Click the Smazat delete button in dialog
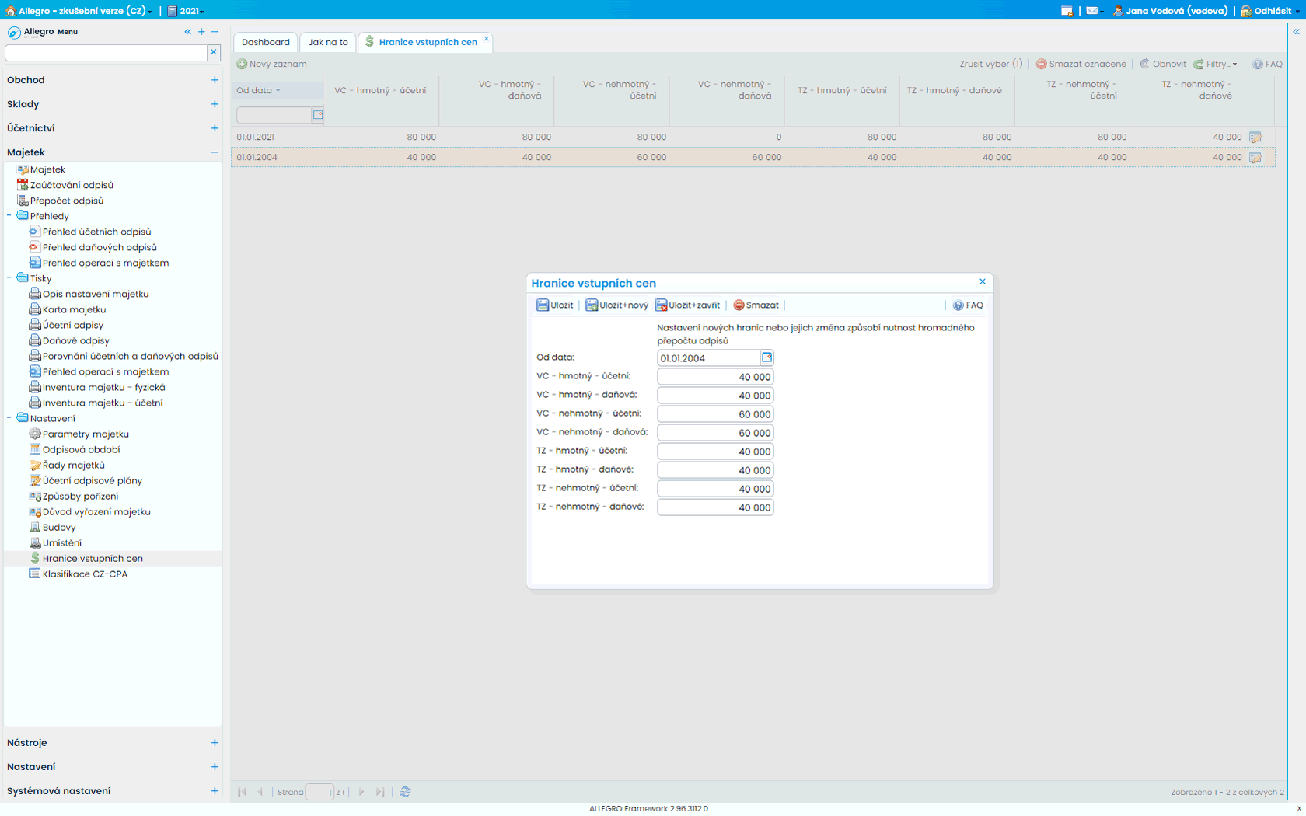 click(756, 305)
